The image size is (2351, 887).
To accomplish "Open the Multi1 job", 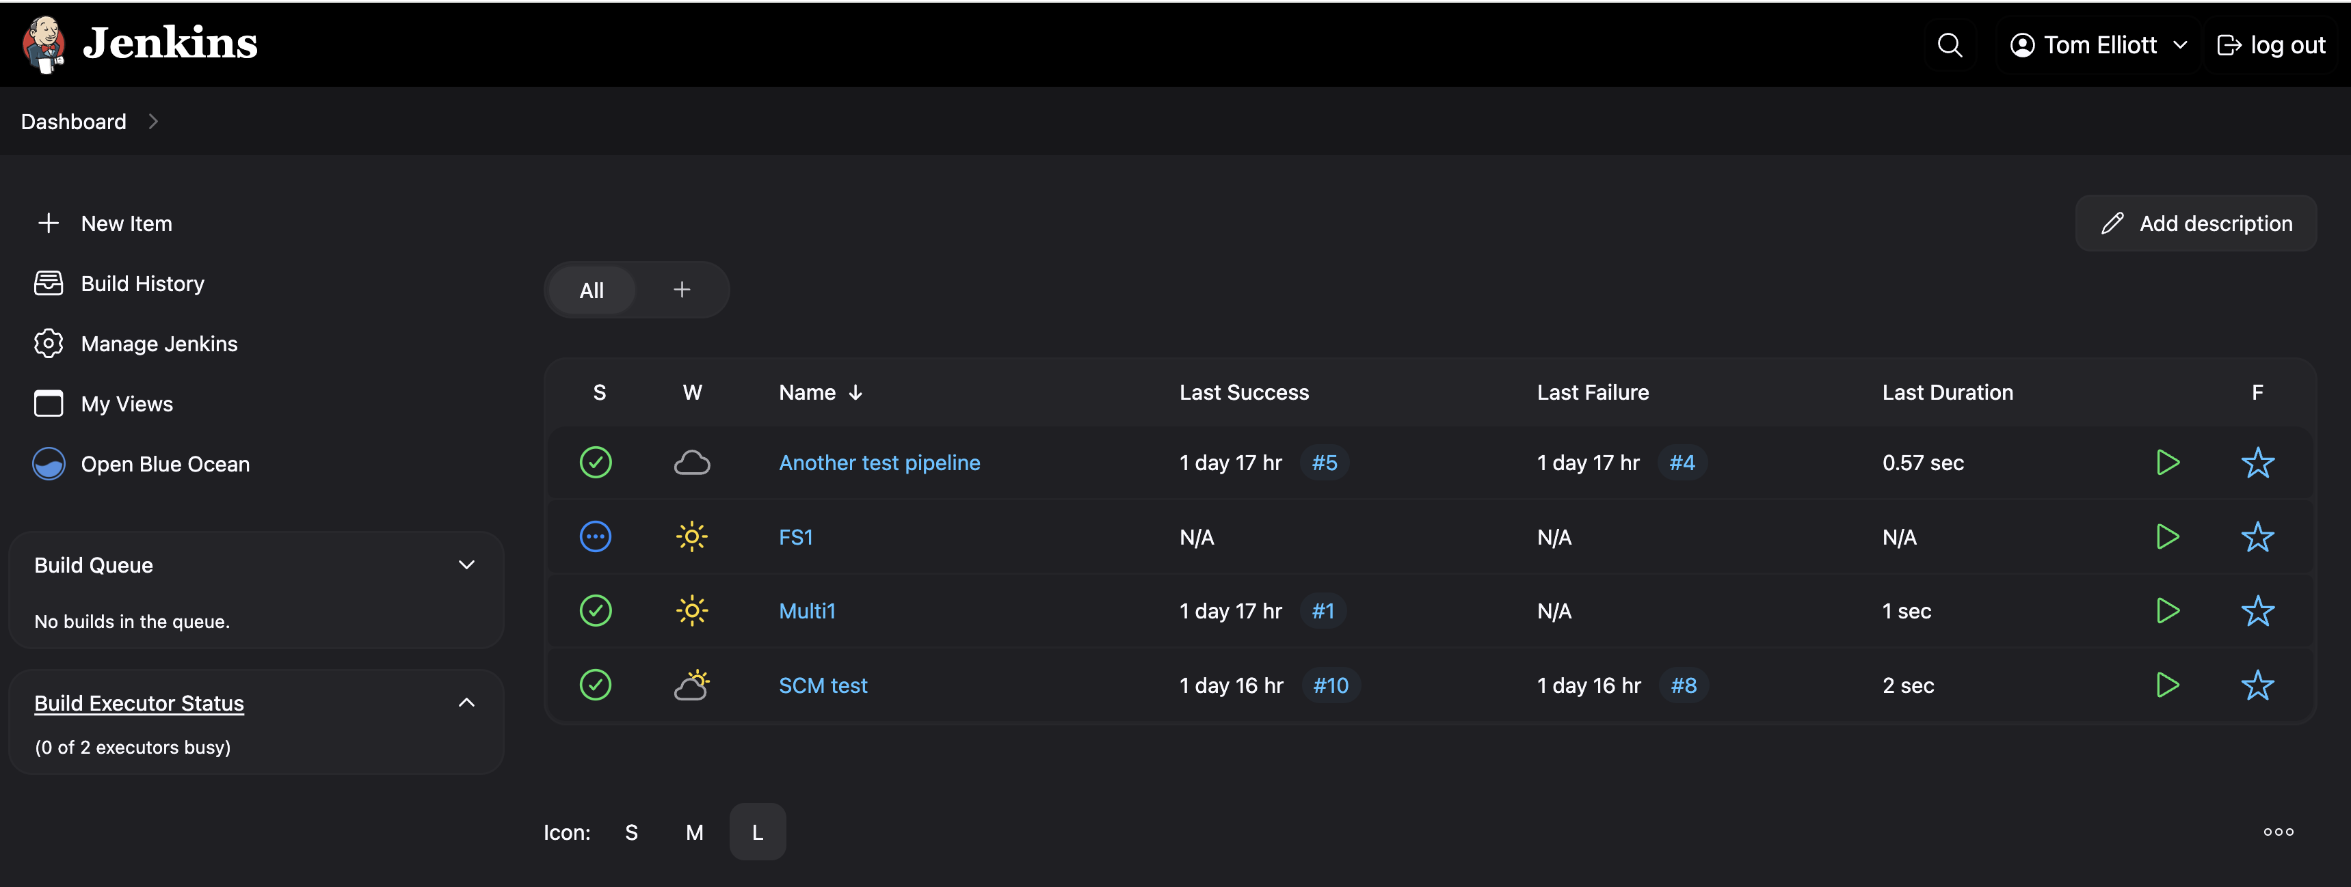I will [x=807, y=611].
